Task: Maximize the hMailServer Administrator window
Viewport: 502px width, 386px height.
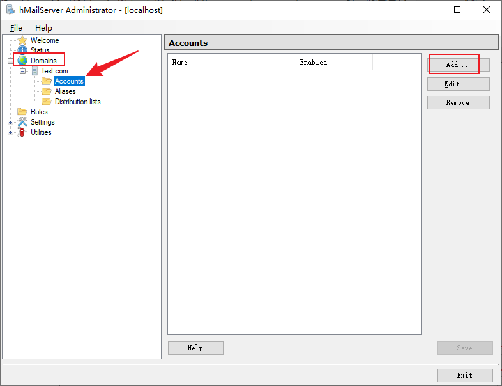Action: 457,10
